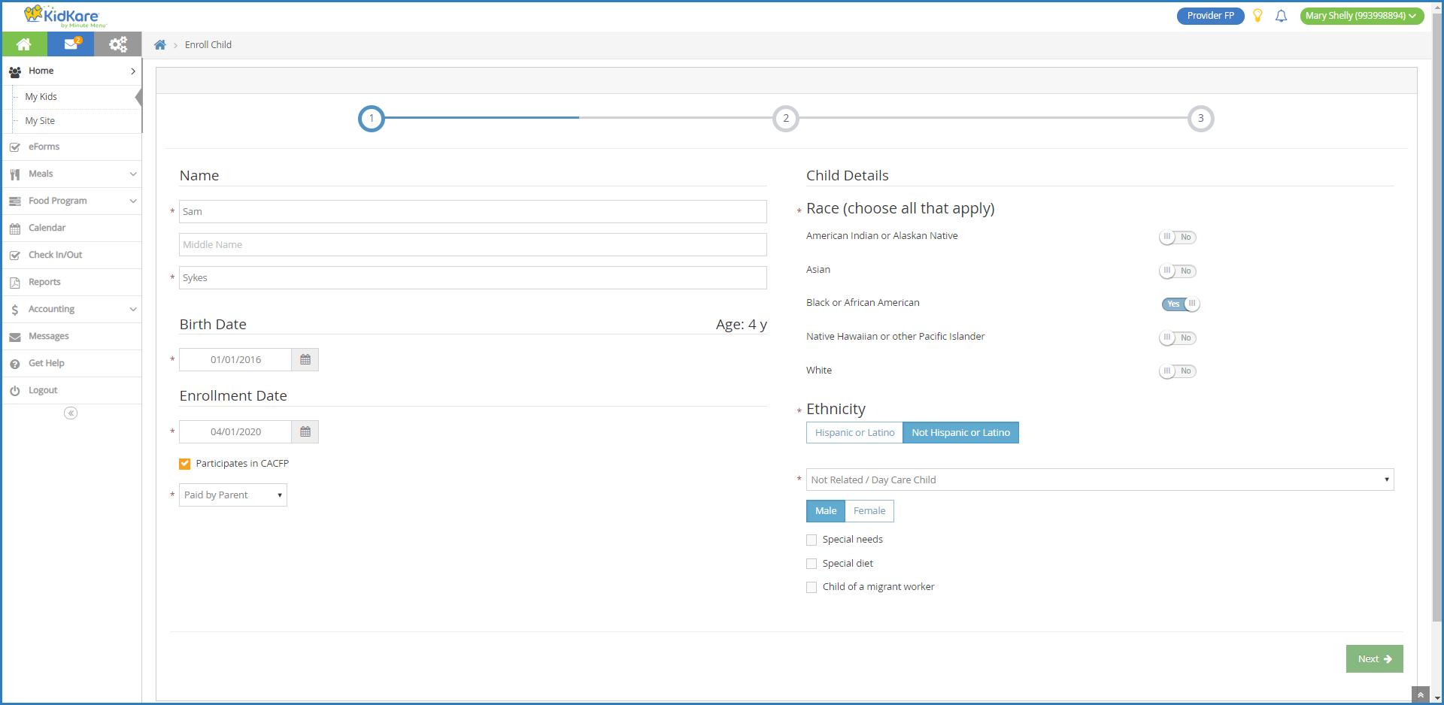Screen dimensions: 1444x705
Task: Click the Get Help question icon
Action: 14,364
